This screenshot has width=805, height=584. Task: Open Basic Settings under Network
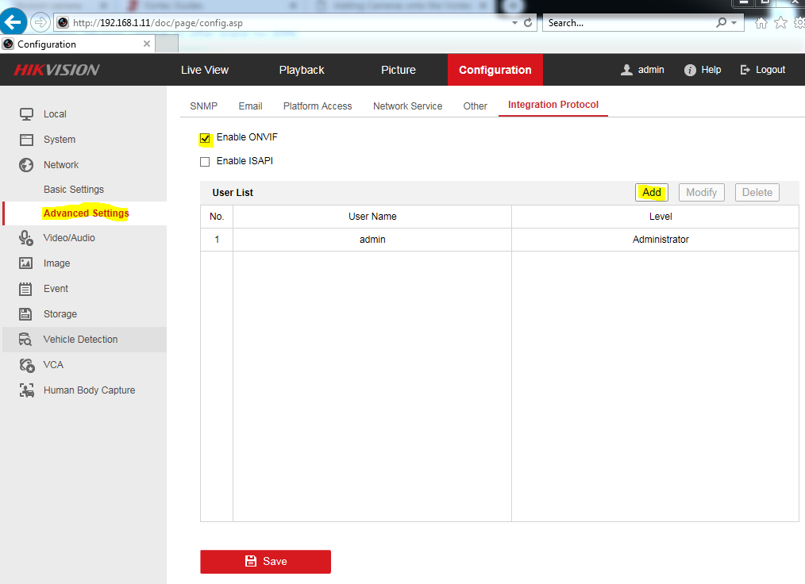click(74, 190)
